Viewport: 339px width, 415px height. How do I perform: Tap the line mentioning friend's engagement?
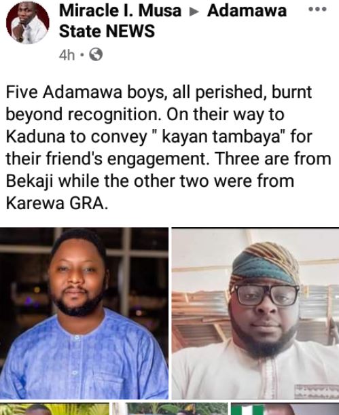pyautogui.click(x=168, y=159)
